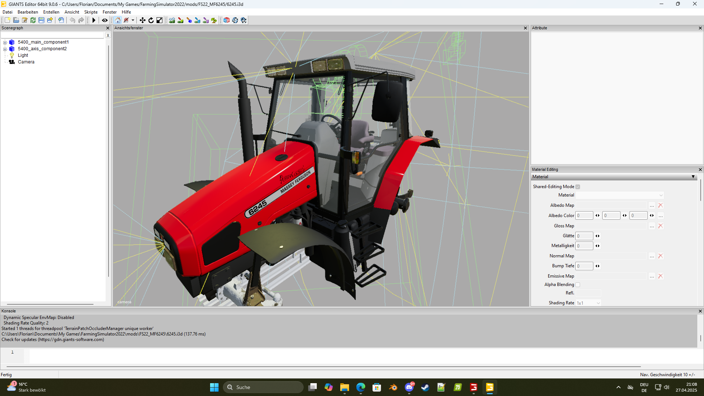Toggle the Shared-Editing Mode checkbox
The height and width of the screenshot is (396, 704).
point(578,187)
